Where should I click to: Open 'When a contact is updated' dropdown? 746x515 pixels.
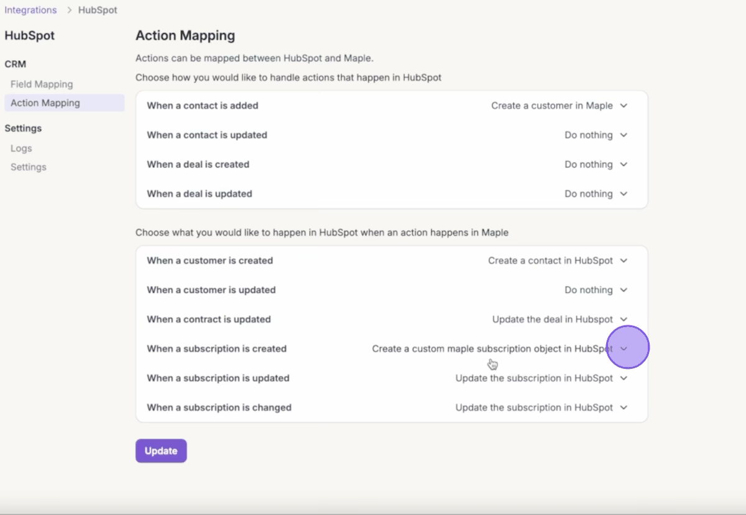tap(624, 135)
